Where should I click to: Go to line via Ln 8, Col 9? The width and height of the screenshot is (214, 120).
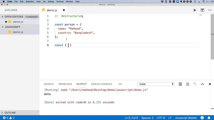pos(131,118)
